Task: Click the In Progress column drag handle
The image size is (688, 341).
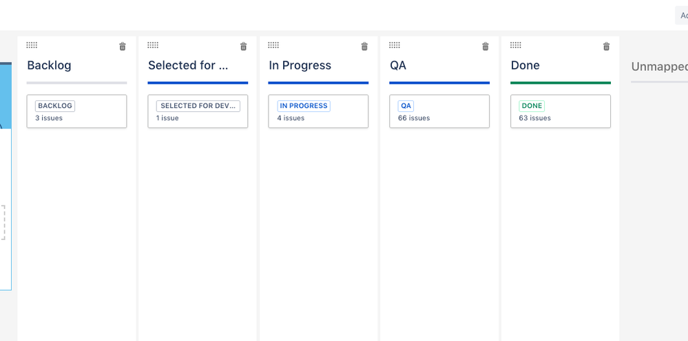Action: tap(273, 45)
